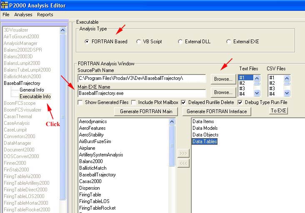Open the P2000 Analysis Editor title icon
The image size is (305, 213).
point(4,5)
